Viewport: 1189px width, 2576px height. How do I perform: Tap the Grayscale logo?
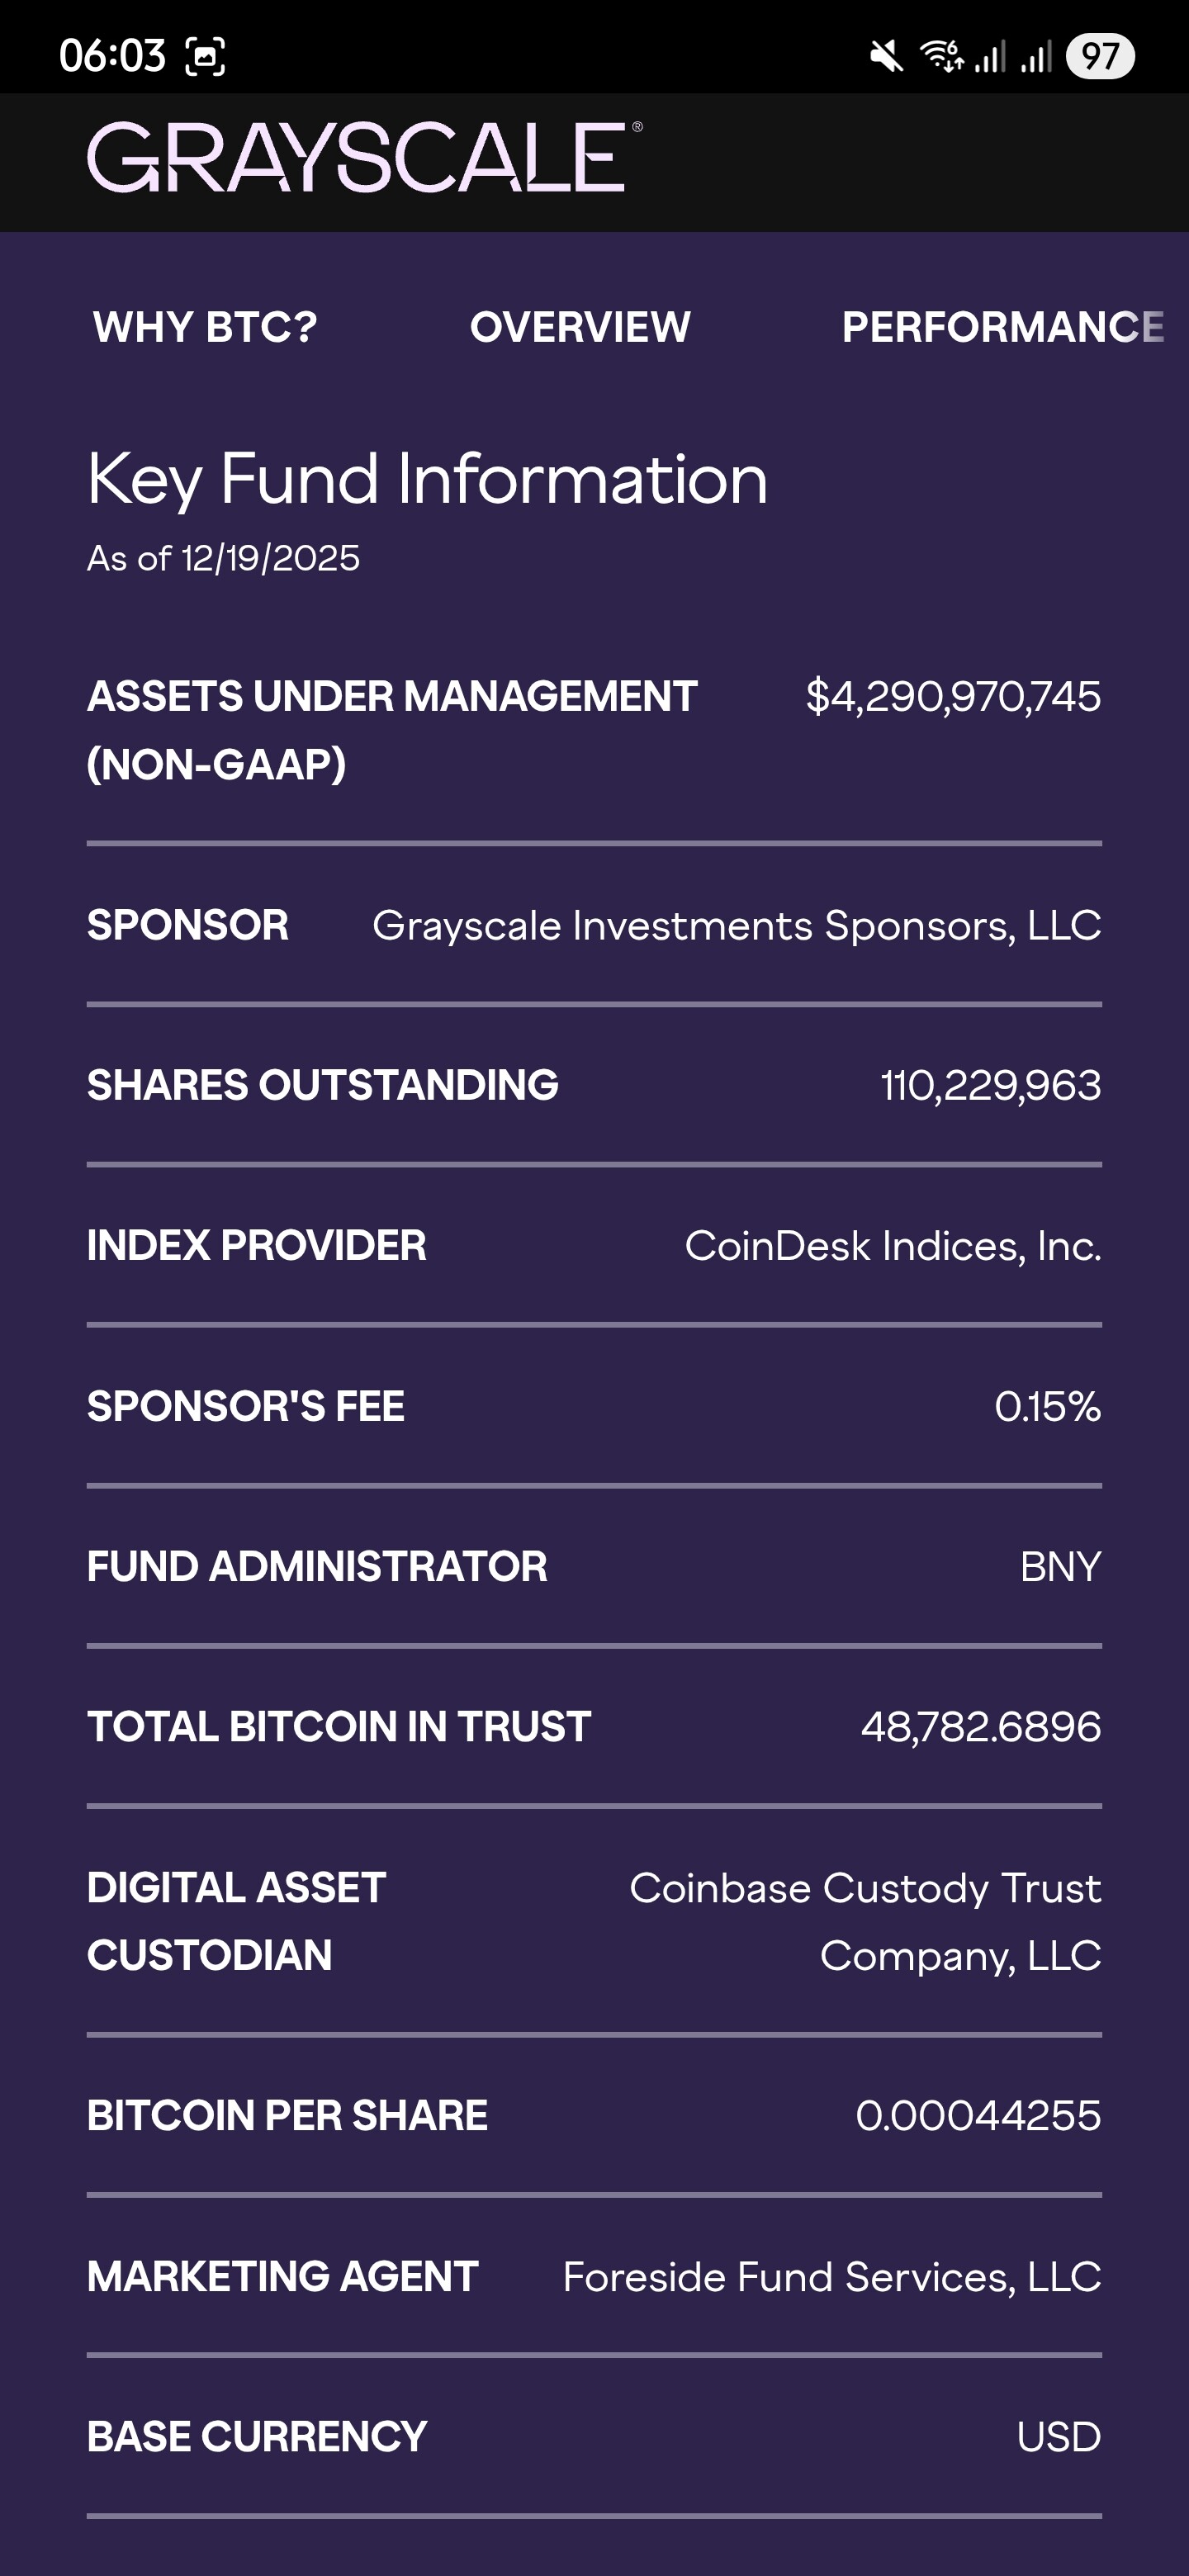(x=364, y=158)
